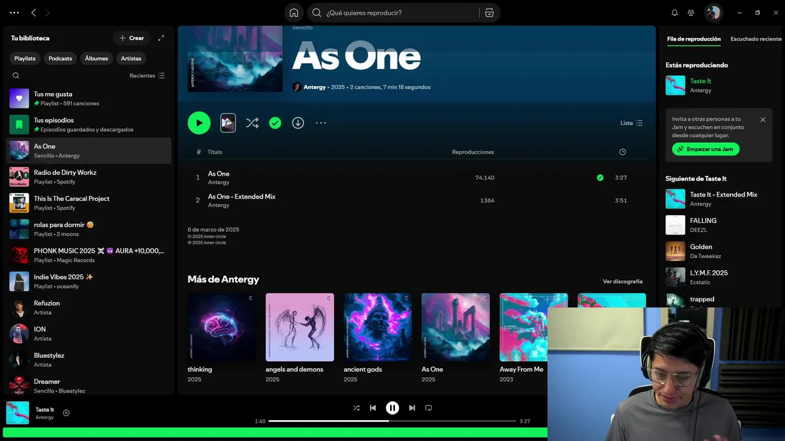
Task: Toggle shuffle in the player bar
Action: tap(356, 408)
